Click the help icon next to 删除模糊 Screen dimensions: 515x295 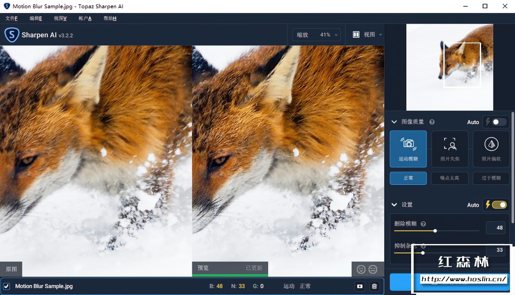tap(423, 224)
